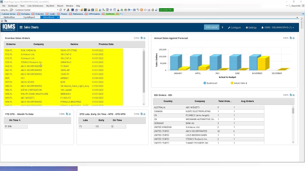Switch to the Purchasing tab

tap(25, 14)
